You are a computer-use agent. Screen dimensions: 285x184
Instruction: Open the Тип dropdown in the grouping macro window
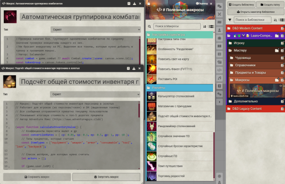[x=96, y=29]
